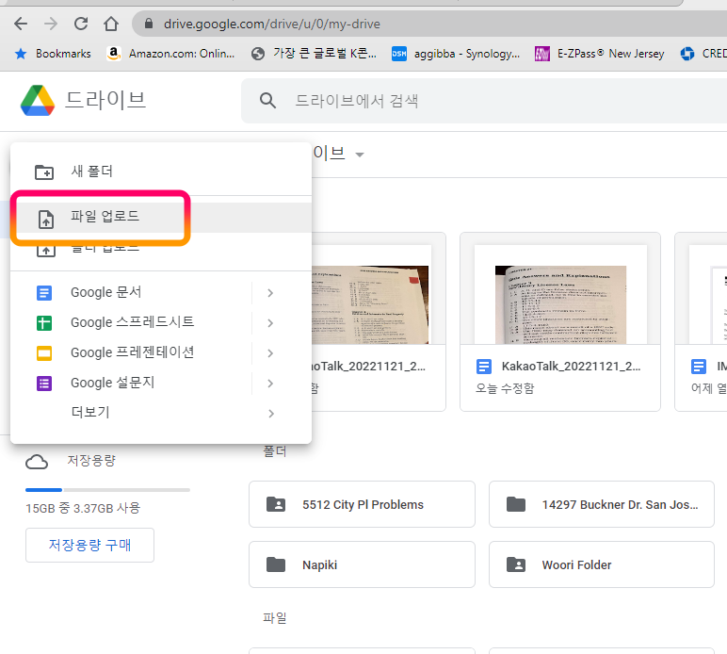Open the Amazon.com bookmark
Viewport: 727px width, 654px height.
click(x=171, y=54)
